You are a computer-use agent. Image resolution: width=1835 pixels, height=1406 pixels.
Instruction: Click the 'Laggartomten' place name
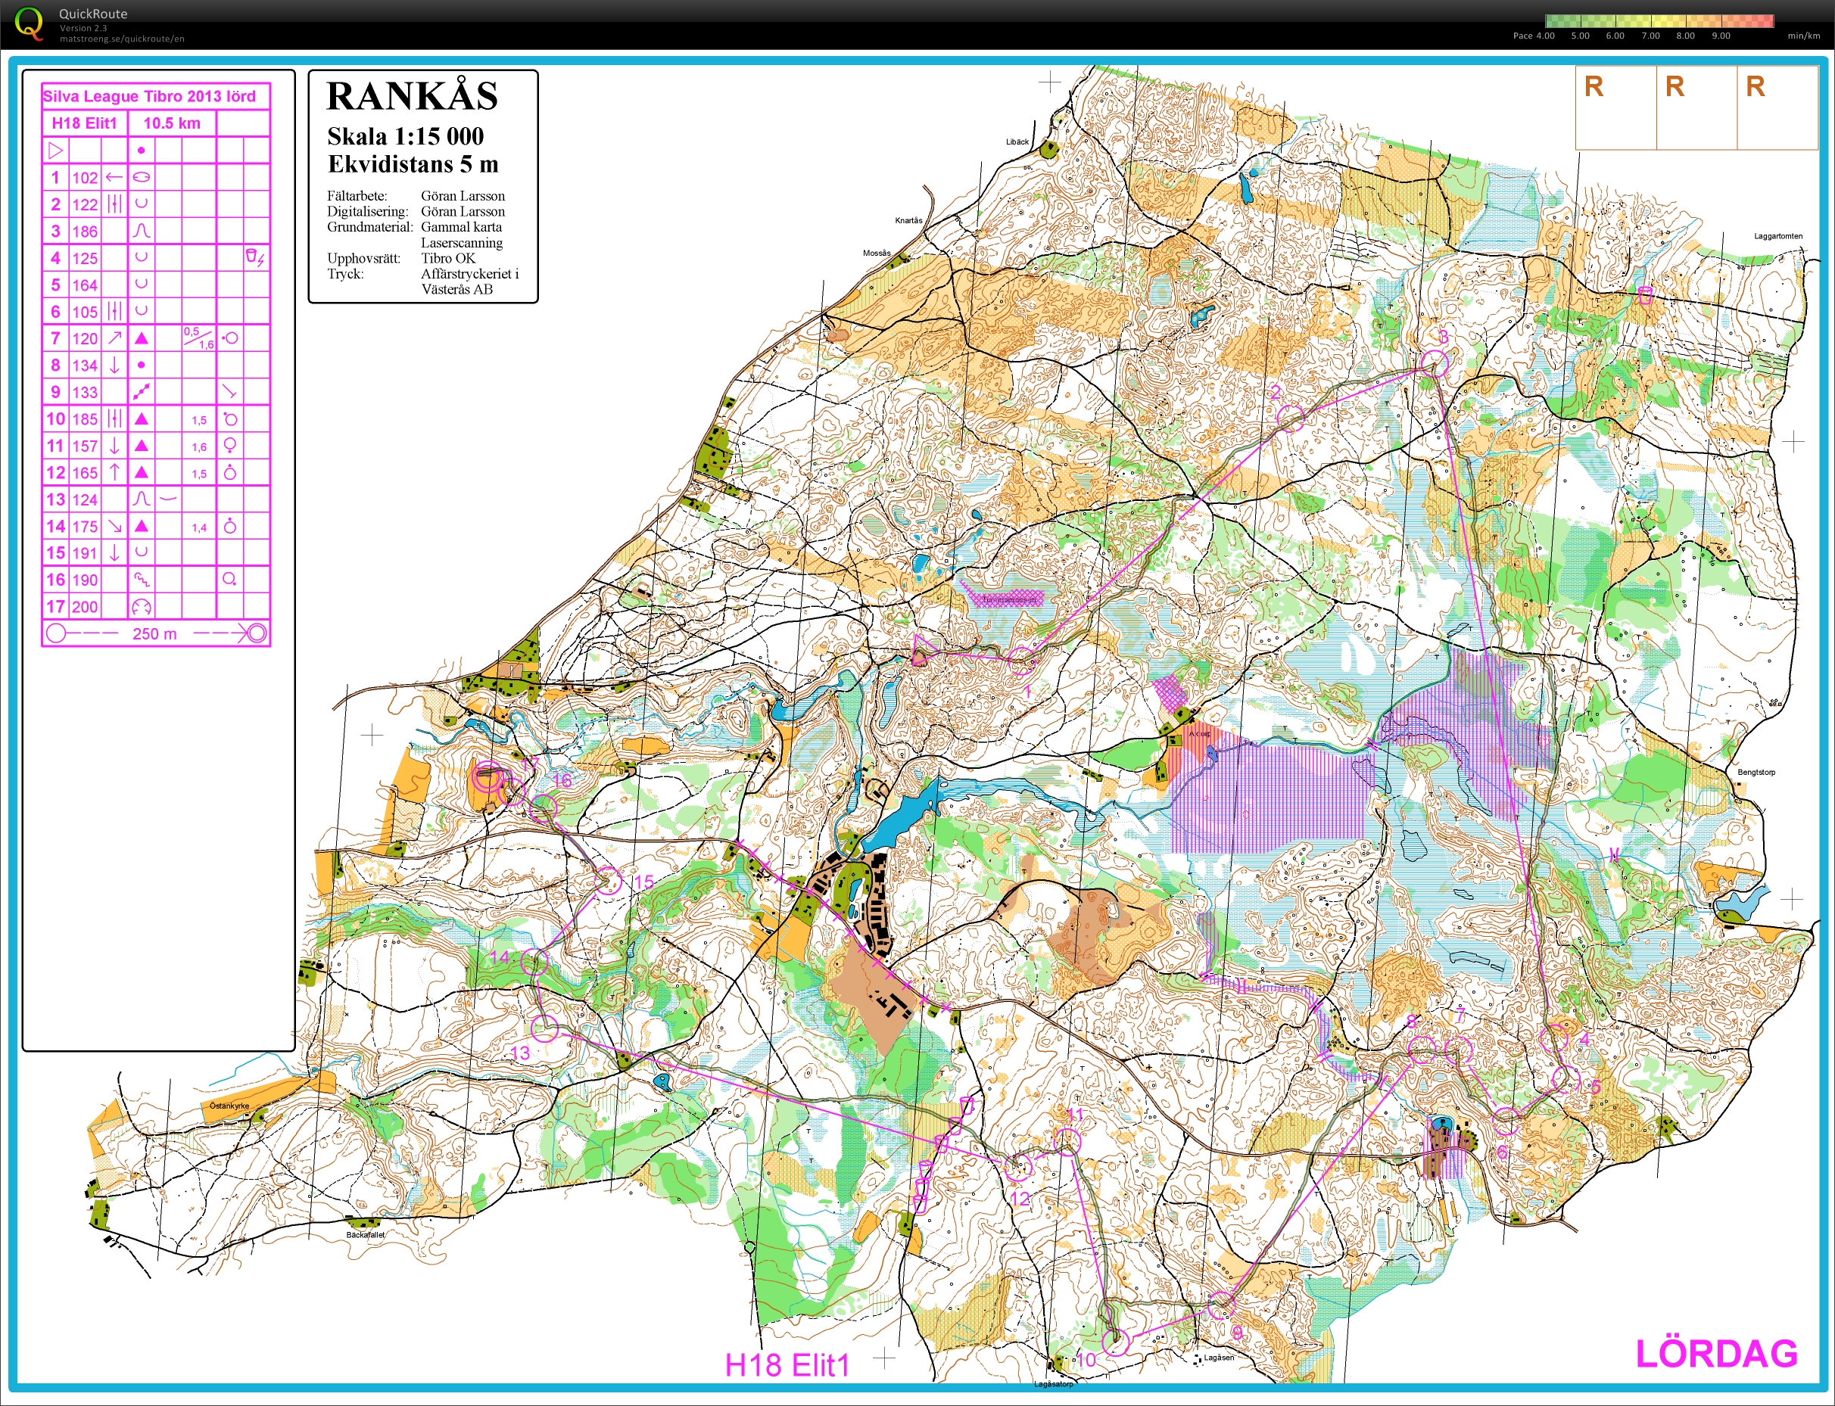click(1778, 236)
